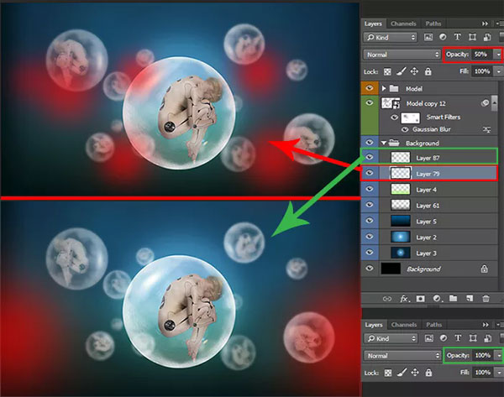Viewport: 504px width, 397px height.
Task: Click Gaussian Blur blending options icon
Action: (486, 129)
